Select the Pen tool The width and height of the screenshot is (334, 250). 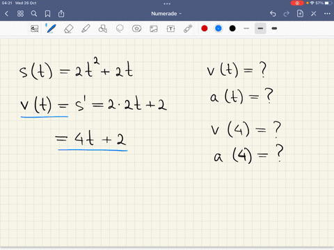(51, 28)
